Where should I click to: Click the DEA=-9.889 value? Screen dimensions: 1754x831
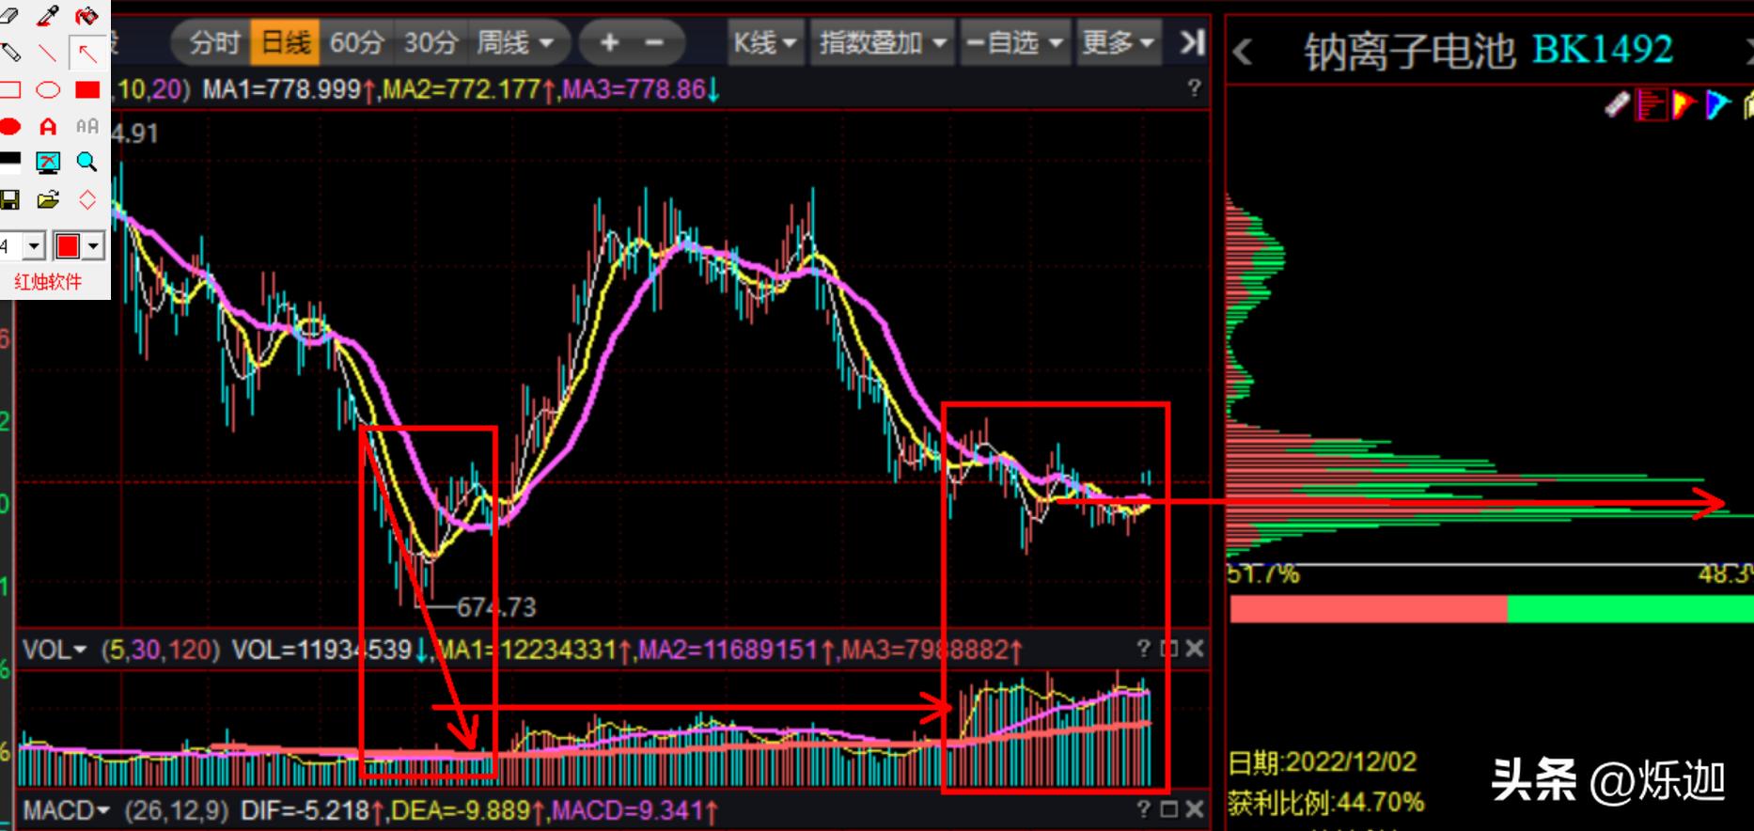[462, 810]
